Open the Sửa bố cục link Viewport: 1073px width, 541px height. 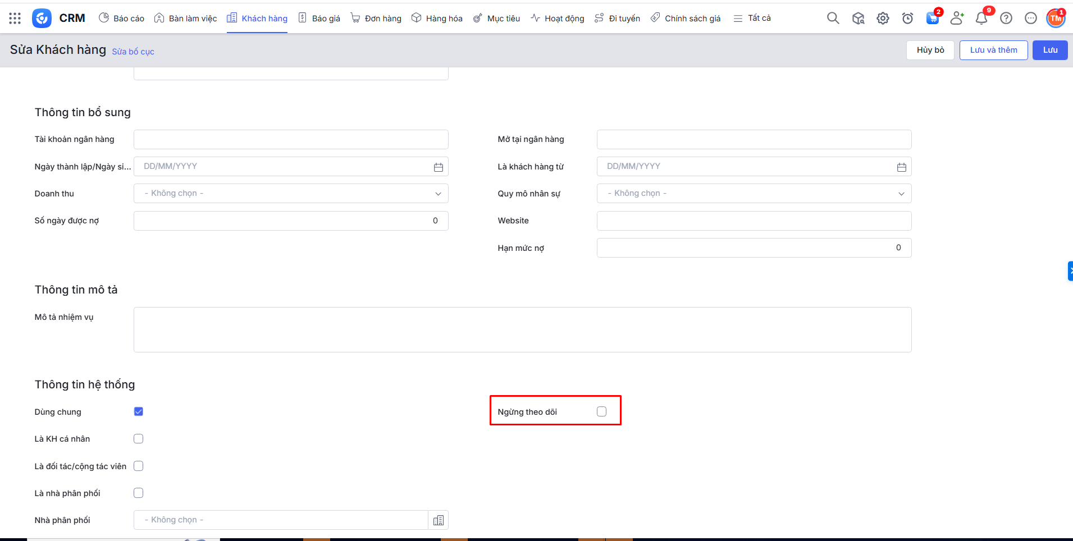[133, 52]
